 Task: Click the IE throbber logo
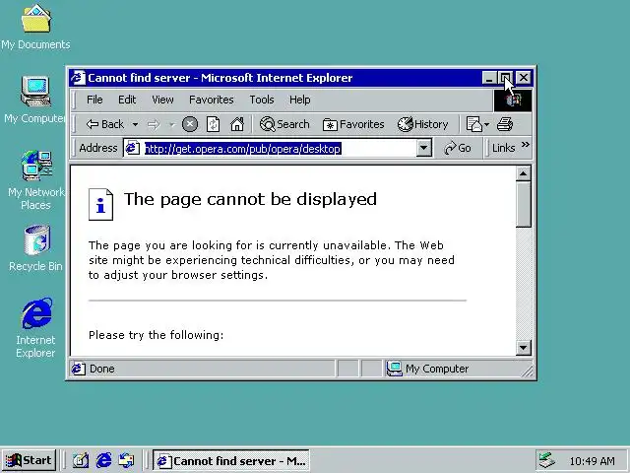[x=513, y=101]
